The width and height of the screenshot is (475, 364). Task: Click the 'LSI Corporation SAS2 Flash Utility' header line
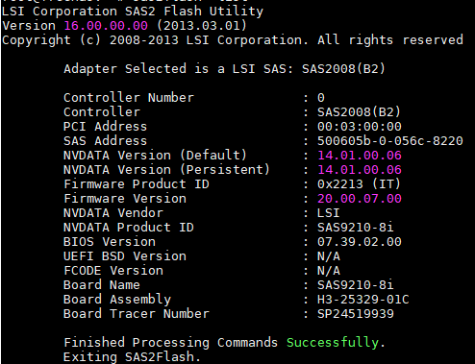coord(133,12)
